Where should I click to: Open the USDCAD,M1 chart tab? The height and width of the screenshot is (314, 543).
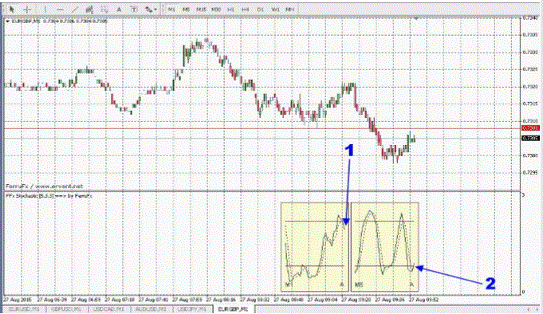(108, 308)
